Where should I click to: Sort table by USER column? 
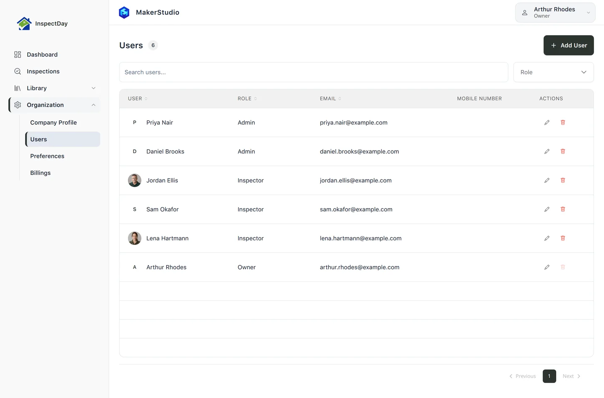[138, 99]
